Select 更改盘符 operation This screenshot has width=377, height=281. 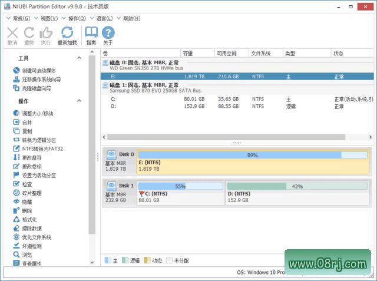point(27,158)
